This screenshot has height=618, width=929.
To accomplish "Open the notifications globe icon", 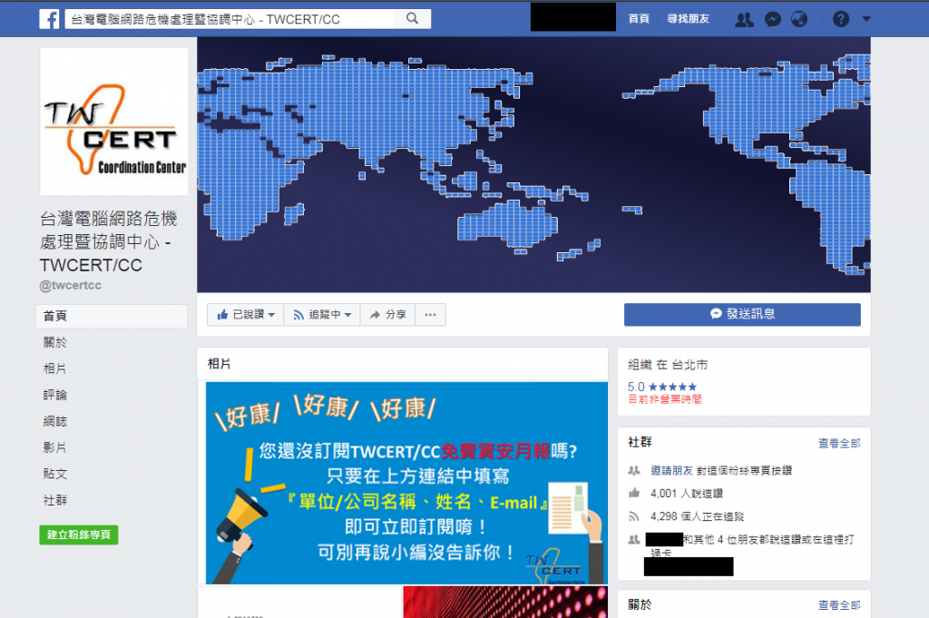I will [799, 20].
